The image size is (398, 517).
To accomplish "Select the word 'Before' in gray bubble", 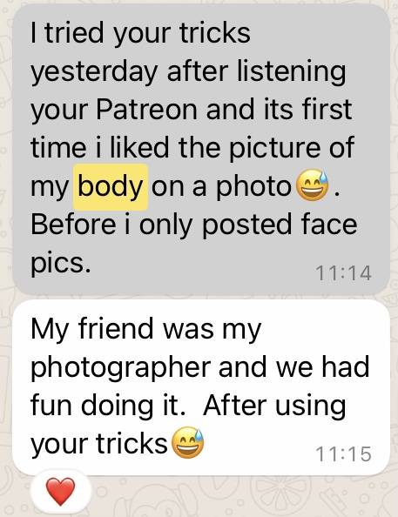I will pos(73,224).
